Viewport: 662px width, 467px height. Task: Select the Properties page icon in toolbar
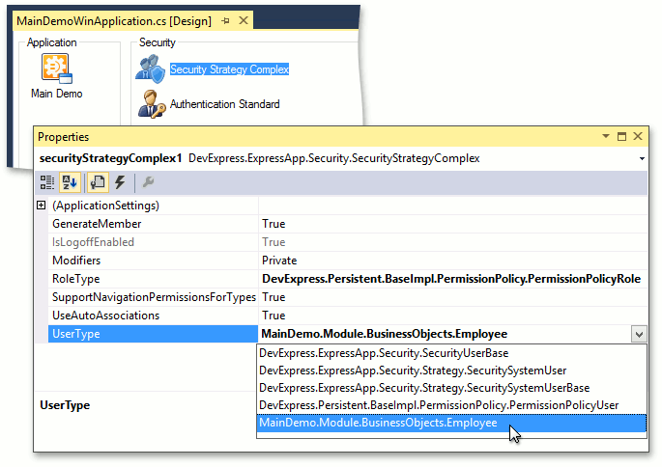[98, 182]
